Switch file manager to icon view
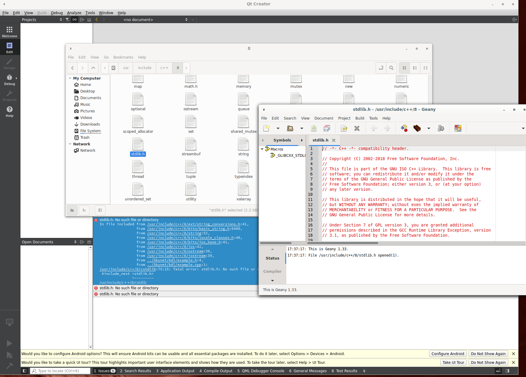The image size is (526, 377). pyautogui.click(x=404, y=68)
